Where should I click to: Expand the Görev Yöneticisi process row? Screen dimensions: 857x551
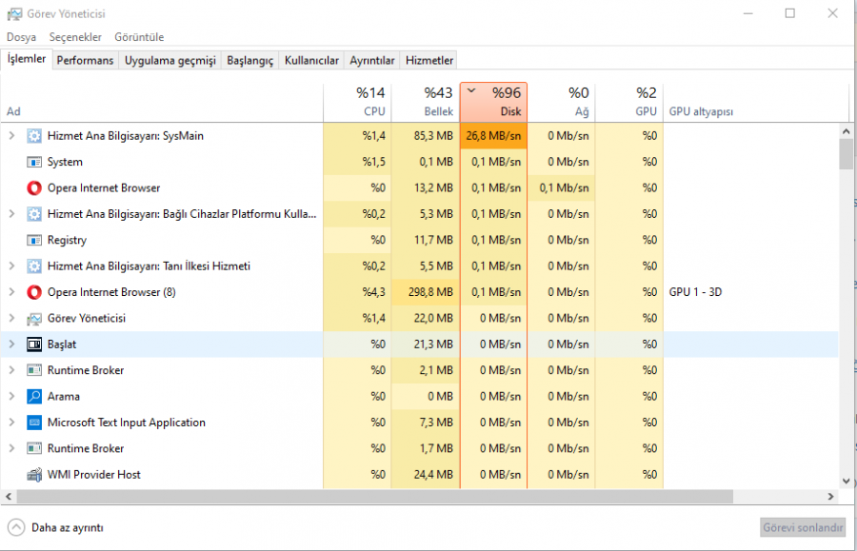click(x=12, y=318)
